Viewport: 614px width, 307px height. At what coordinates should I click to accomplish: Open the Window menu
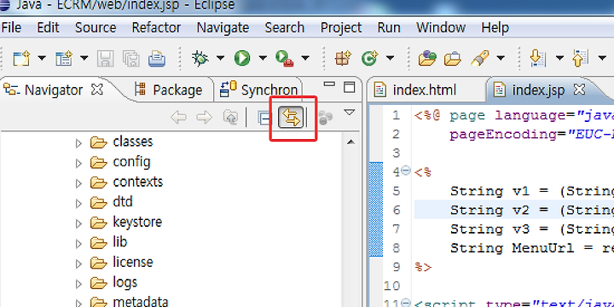tap(441, 28)
